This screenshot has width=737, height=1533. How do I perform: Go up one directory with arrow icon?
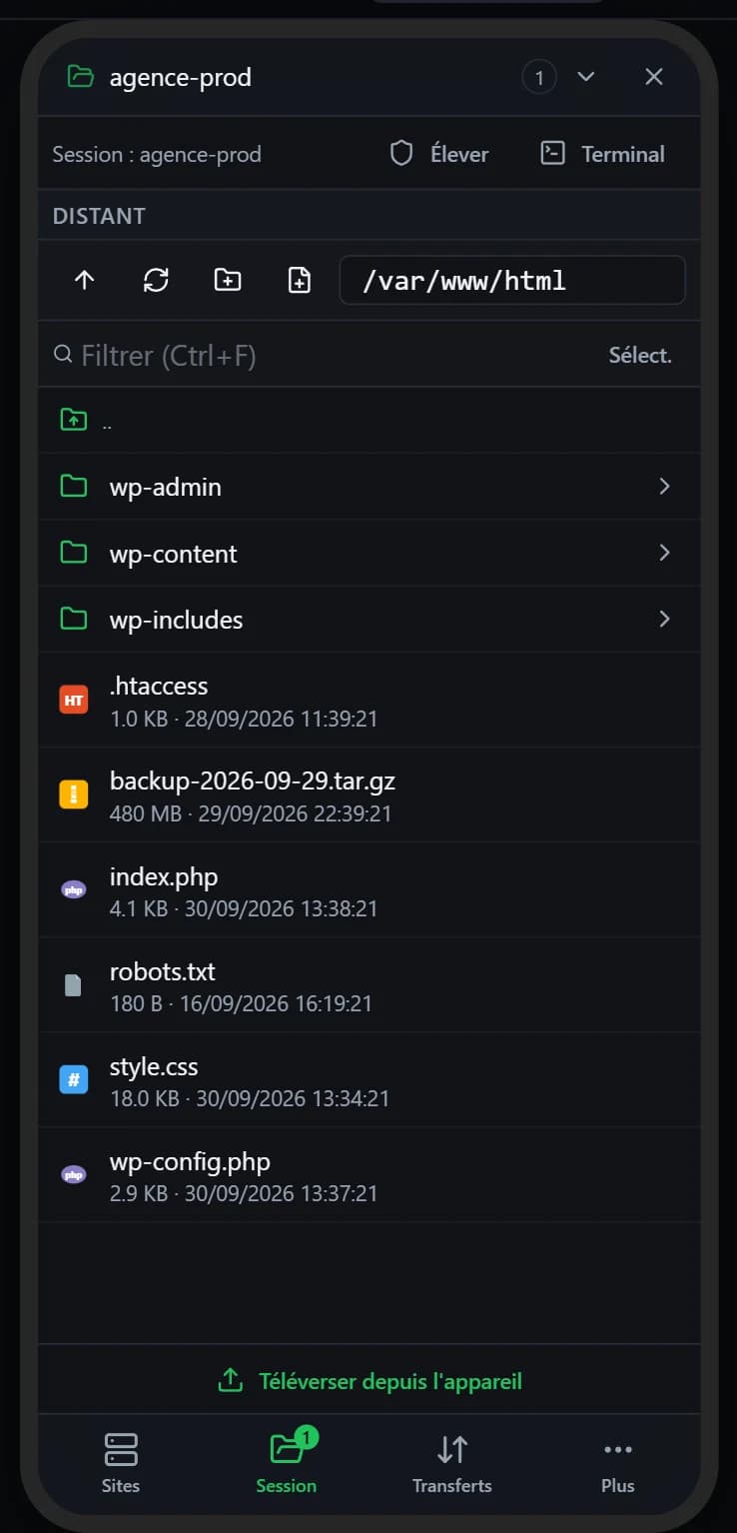pyautogui.click(x=84, y=281)
